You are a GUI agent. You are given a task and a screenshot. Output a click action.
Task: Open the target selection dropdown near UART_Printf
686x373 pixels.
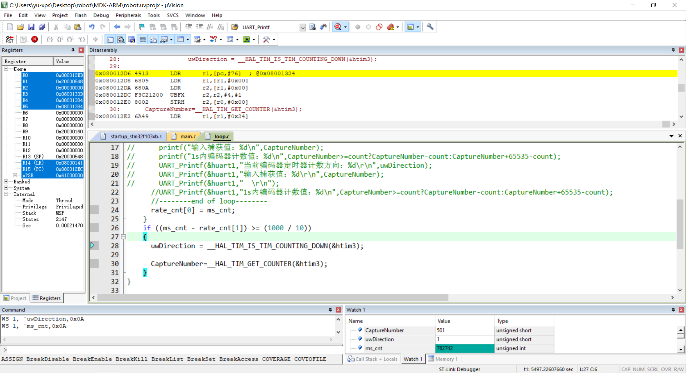(x=303, y=27)
